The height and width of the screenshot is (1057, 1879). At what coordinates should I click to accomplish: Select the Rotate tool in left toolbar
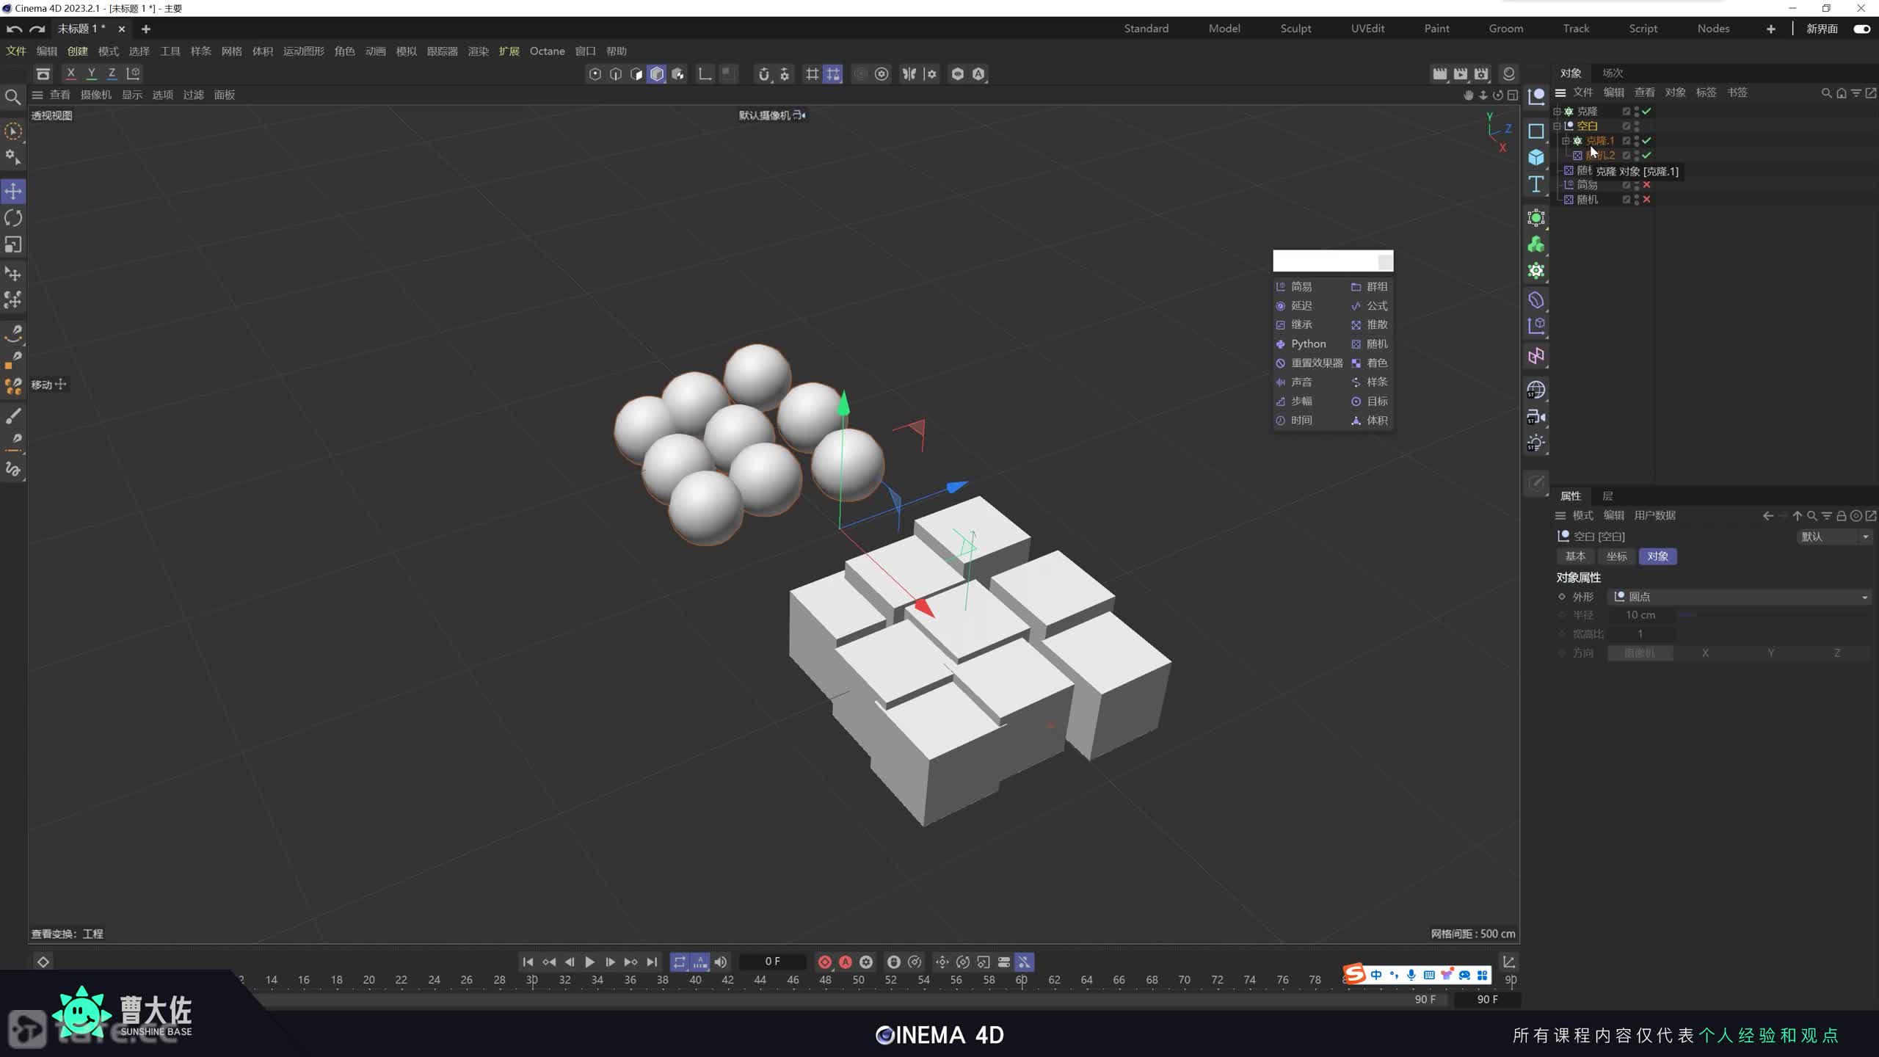[x=13, y=218]
